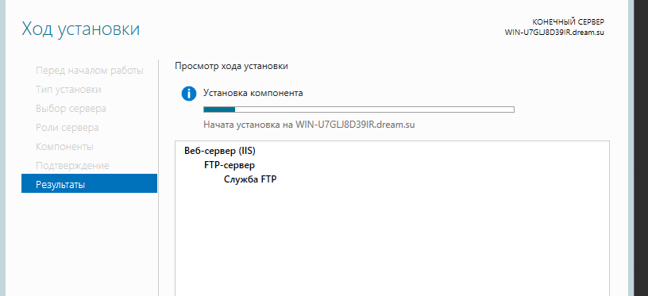Open the Подтверждение wizard step
The height and width of the screenshot is (296, 648).
point(72,166)
